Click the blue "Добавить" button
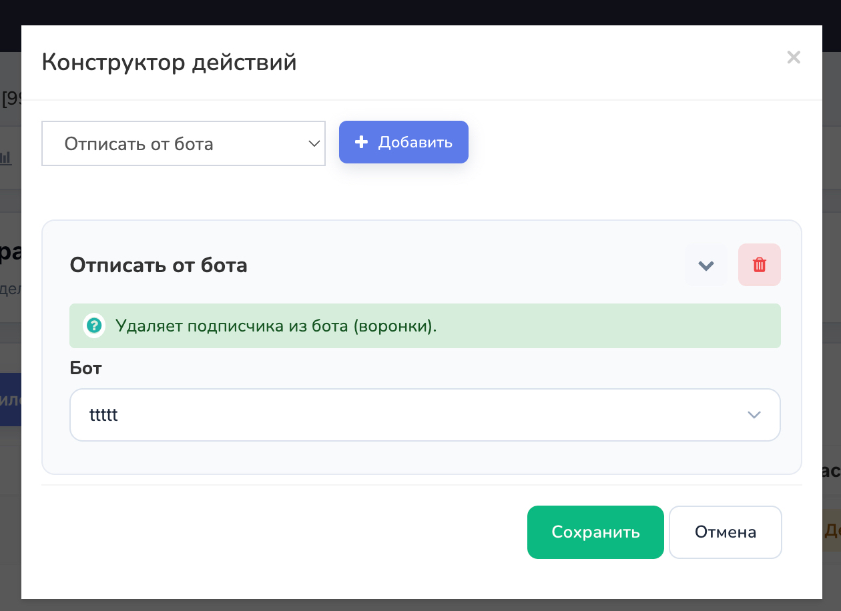This screenshot has height=611, width=841. tap(404, 142)
